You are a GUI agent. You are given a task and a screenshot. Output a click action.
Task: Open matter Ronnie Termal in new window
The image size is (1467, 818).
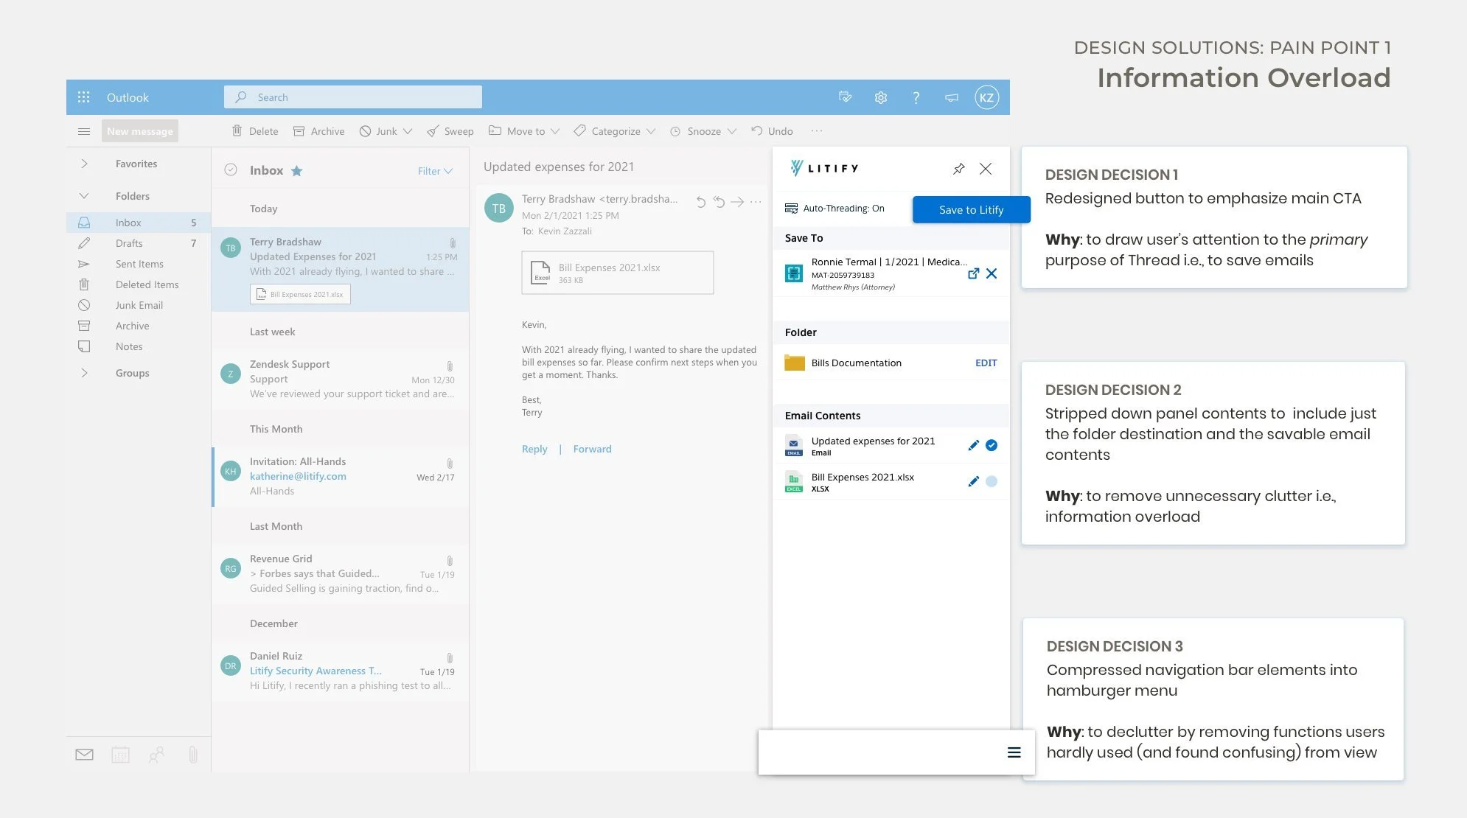click(x=973, y=273)
